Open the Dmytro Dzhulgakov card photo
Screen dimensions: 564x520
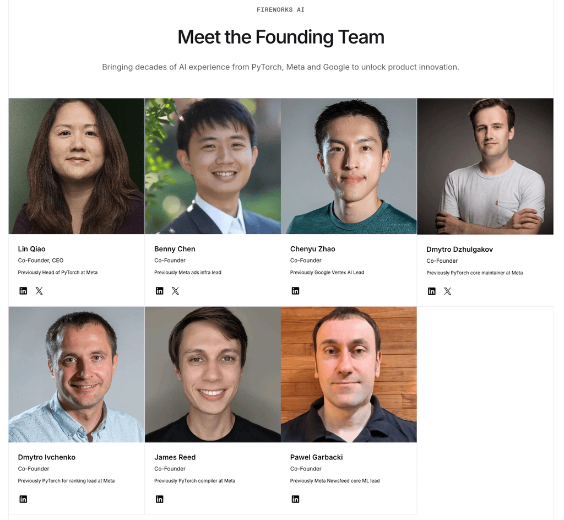[485, 166]
